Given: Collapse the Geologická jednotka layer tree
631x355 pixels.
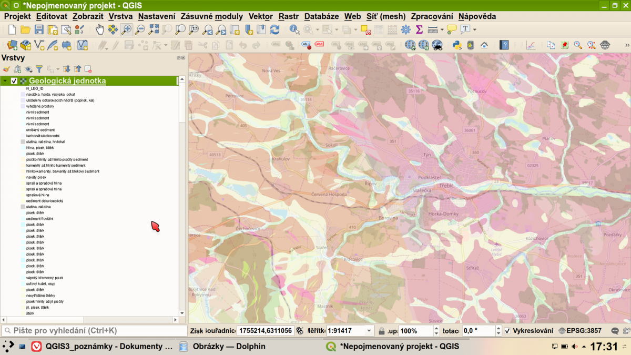Looking at the screenshot, I should (5, 81).
